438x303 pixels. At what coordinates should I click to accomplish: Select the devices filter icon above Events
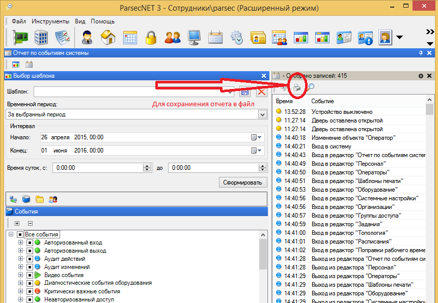[13, 199]
